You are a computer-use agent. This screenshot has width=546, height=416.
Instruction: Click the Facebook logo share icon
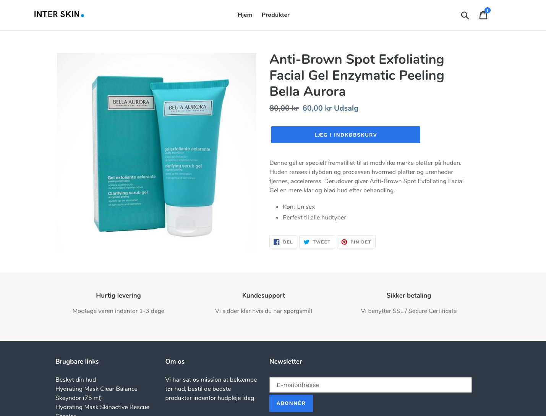point(277,242)
